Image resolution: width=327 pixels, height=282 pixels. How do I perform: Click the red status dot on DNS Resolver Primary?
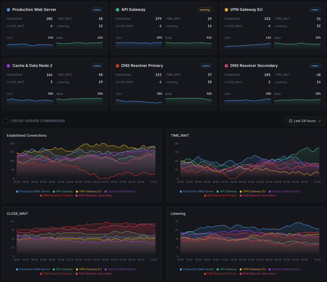click(117, 66)
